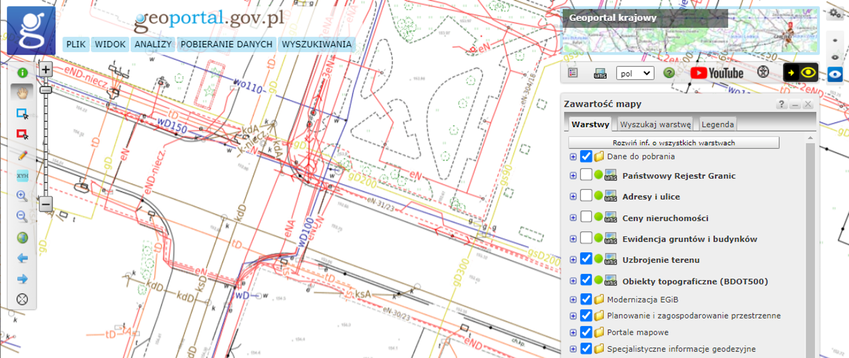Select the hand pan tool
Screen dimensions: 849x358
(x=22, y=92)
